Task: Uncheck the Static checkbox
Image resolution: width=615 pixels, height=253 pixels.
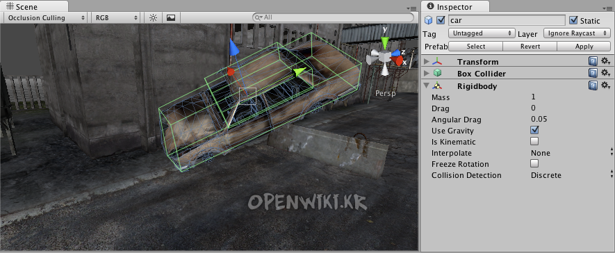Action: [x=574, y=20]
